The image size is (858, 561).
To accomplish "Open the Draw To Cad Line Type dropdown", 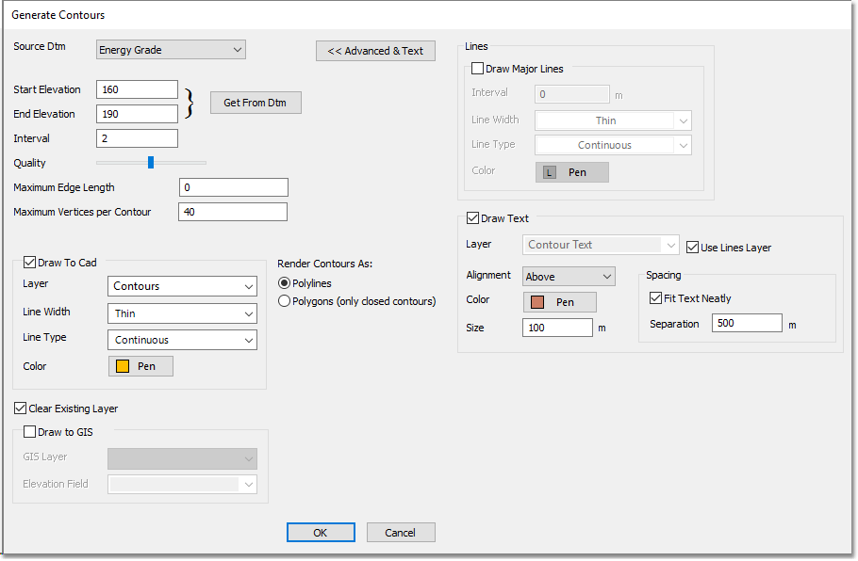I will (x=182, y=340).
